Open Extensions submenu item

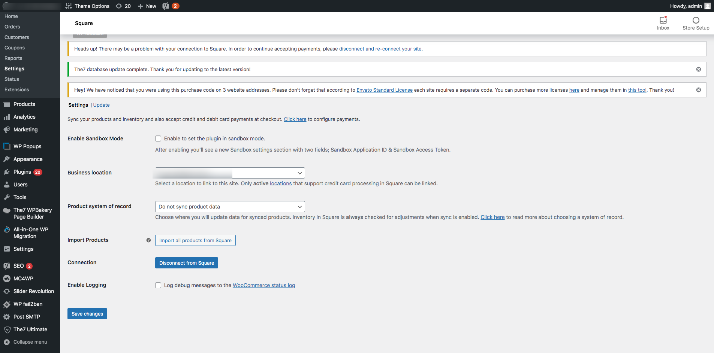tap(17, 90)
